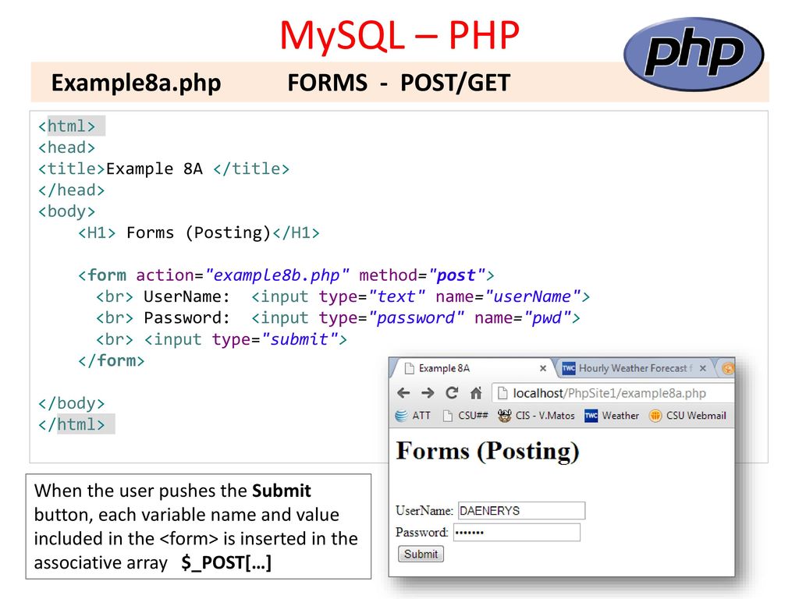Click the browser forward arrow
The width and height of the screenshot is (799, 599).
428,393
